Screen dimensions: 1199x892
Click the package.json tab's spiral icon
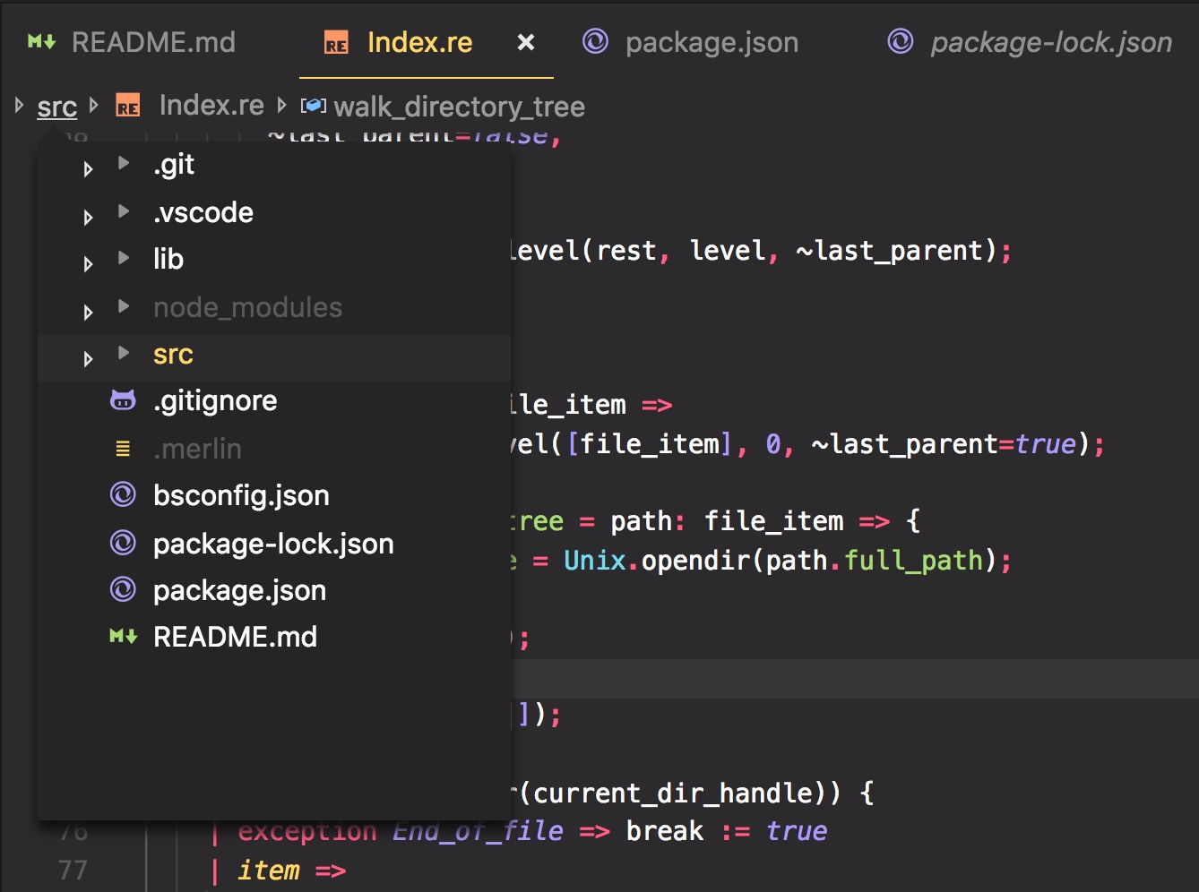coord(595,41)
